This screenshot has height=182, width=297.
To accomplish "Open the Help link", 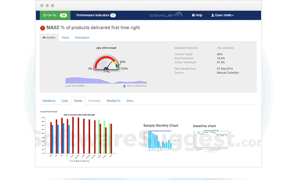I will point(197,15).
